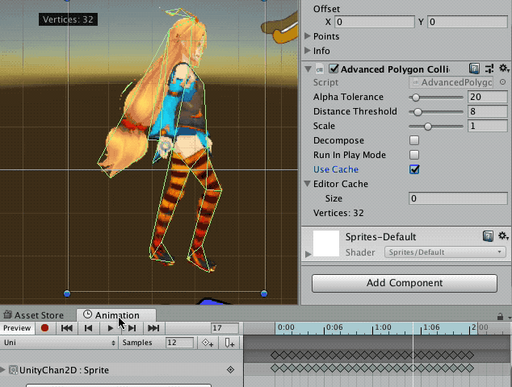This screenshot has width=512, height=387.
Task: Click the Add Component button
Action: tap(405, 283)
